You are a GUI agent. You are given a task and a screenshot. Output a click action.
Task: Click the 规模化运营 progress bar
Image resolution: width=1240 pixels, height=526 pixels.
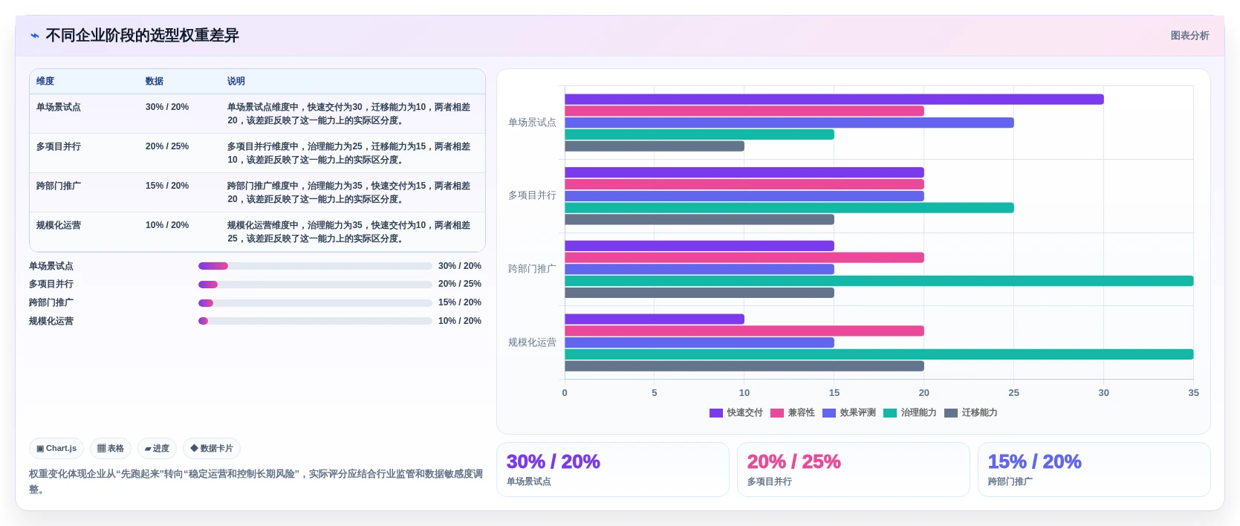pyautogui.click(x=315, y=321)
